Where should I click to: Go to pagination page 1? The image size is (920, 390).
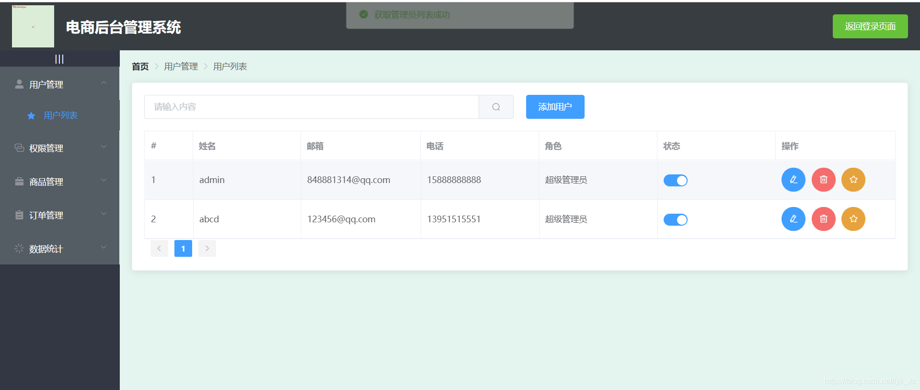point(183,248)
